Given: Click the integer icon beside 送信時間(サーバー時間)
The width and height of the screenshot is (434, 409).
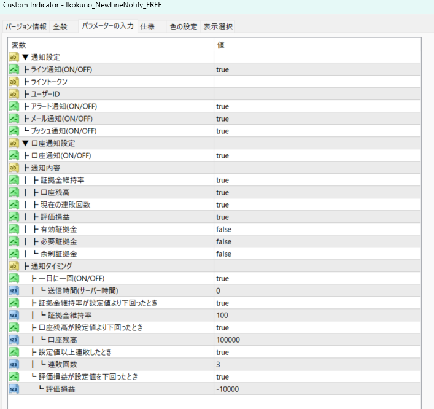Looking at the screenshot, I should (14, 290).
